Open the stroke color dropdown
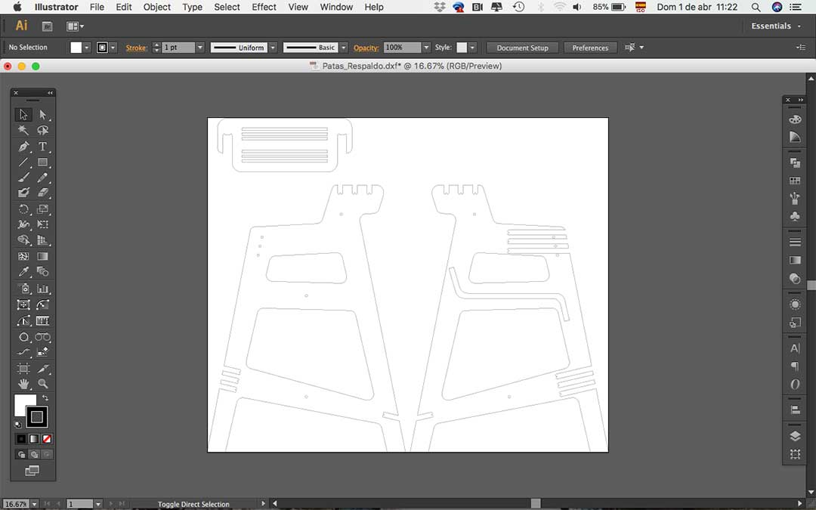 tap(113, 48)
